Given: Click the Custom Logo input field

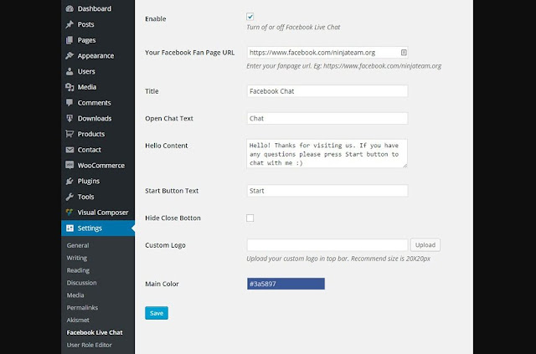Looking at the screenshot, I should pyautogui.click(x=327, y=245).
